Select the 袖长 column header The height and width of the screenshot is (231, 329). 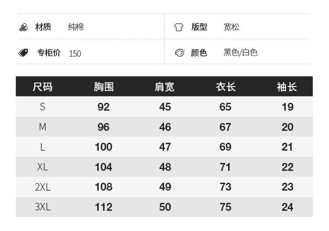pos(287,87)
